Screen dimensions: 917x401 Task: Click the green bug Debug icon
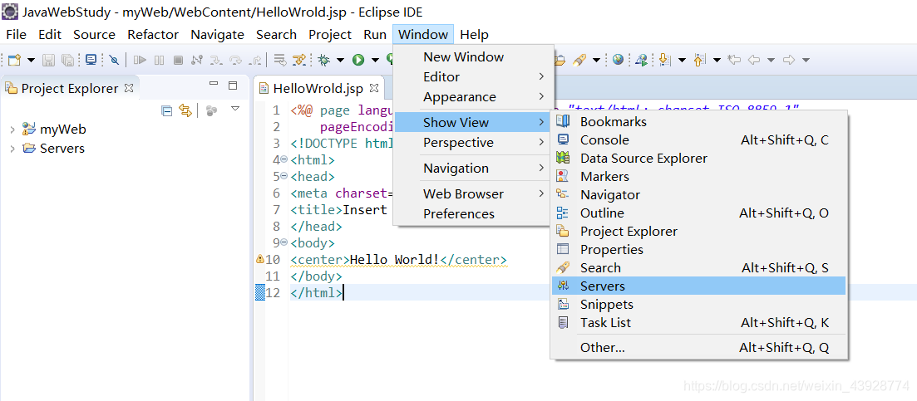pos(323,60)
